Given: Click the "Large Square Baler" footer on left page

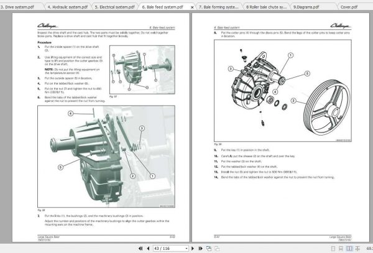Looking at the screenshot, I should pos(48,237).
